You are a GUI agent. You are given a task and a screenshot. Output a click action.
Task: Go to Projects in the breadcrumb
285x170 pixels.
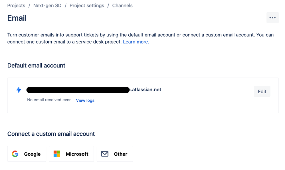(x=16, y=5)
